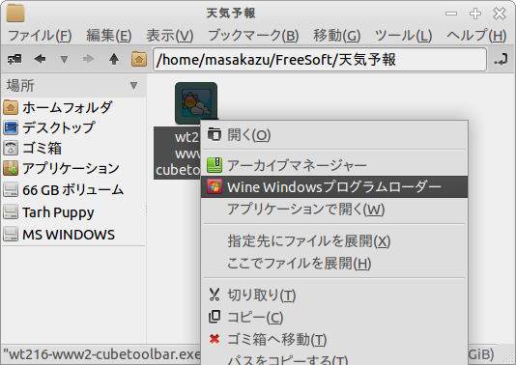516x365 pixels.
Task: Choose Wine Windowsプログラムローダー entry
Action: (x=334, y=186)
